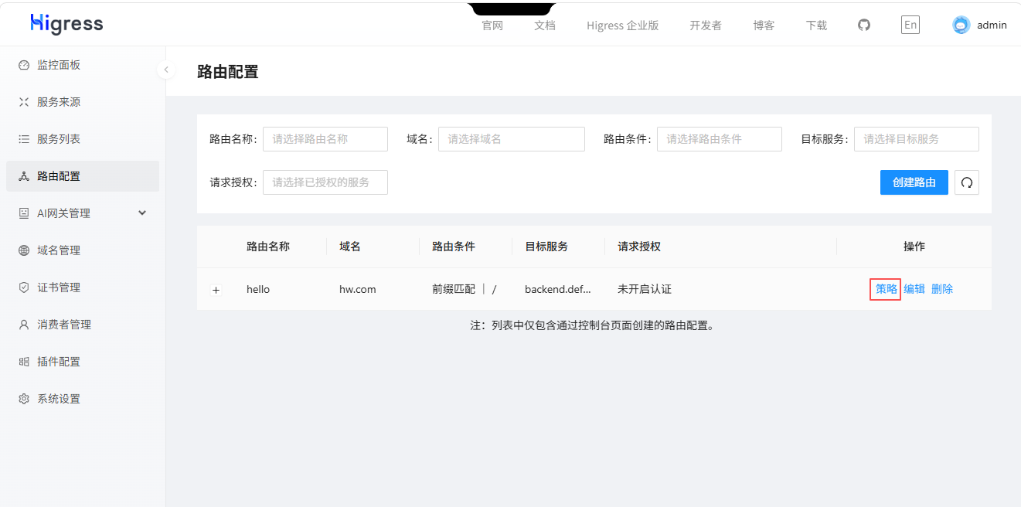The height and width of the screenshot is (507, 1021).
Task: Go to 服务来源 menu item
Action: click(83, 102)
